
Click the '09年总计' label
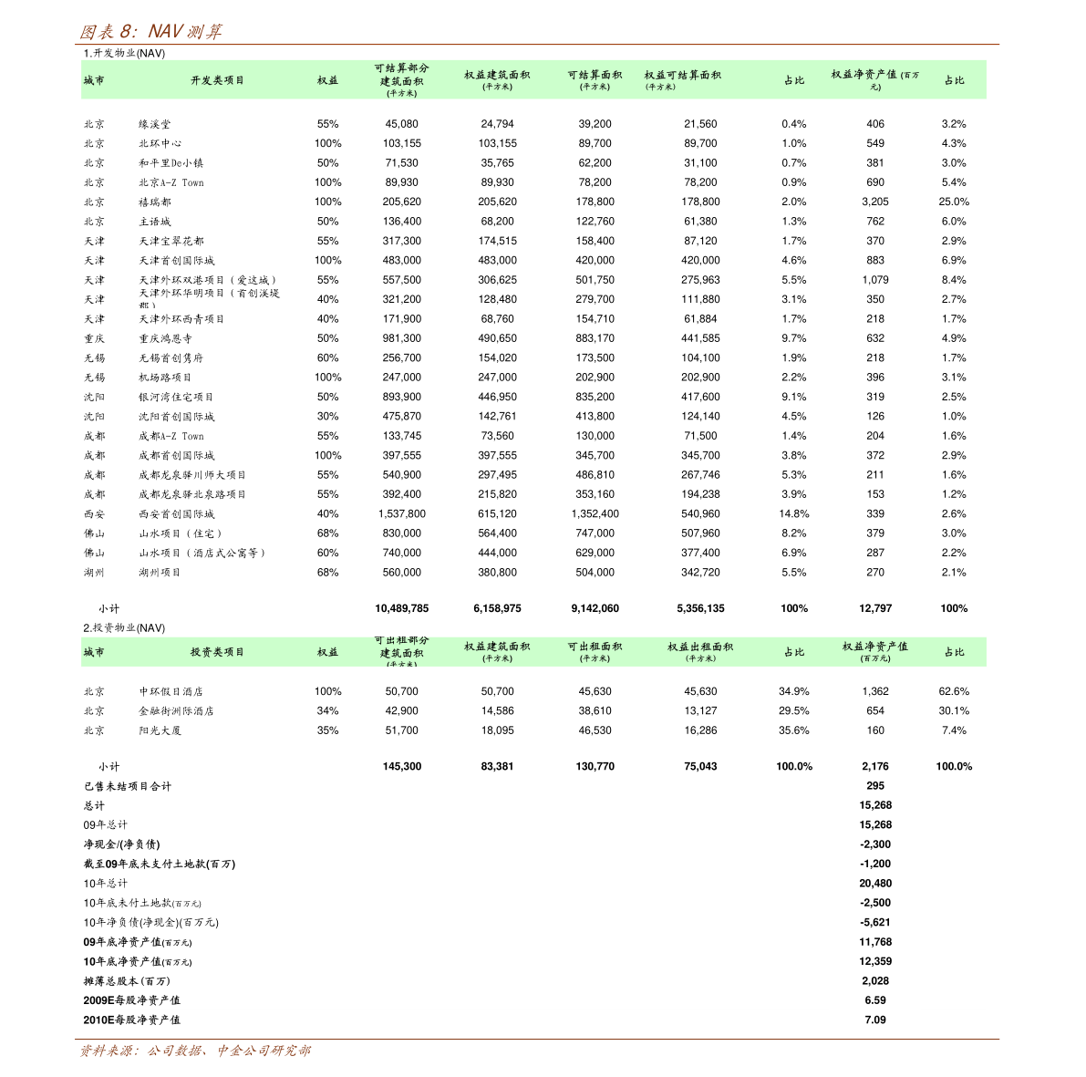click(x=105, y=825)
